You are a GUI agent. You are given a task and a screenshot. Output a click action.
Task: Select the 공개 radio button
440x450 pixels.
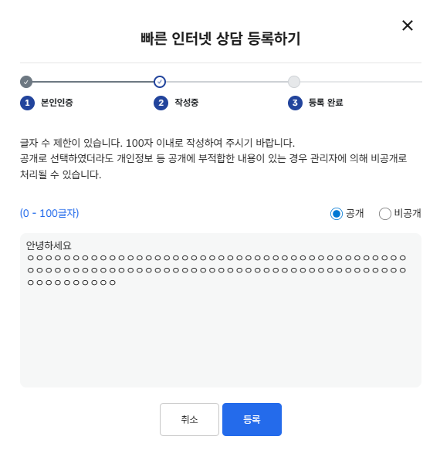click(x=336, y=214)
